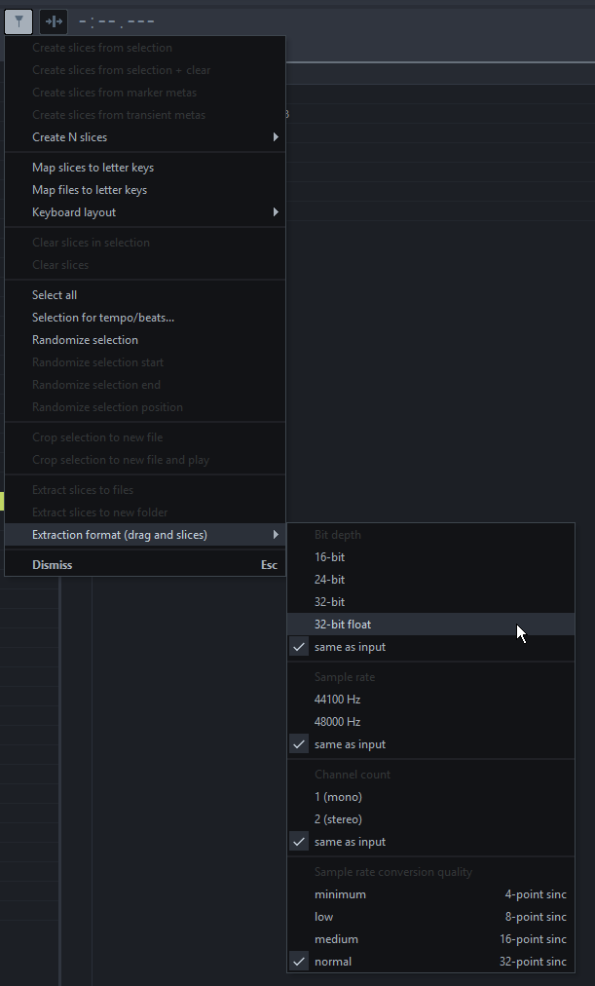Click Select all in the menu
This screenshot has height=986, width=595.
point(55,295)
